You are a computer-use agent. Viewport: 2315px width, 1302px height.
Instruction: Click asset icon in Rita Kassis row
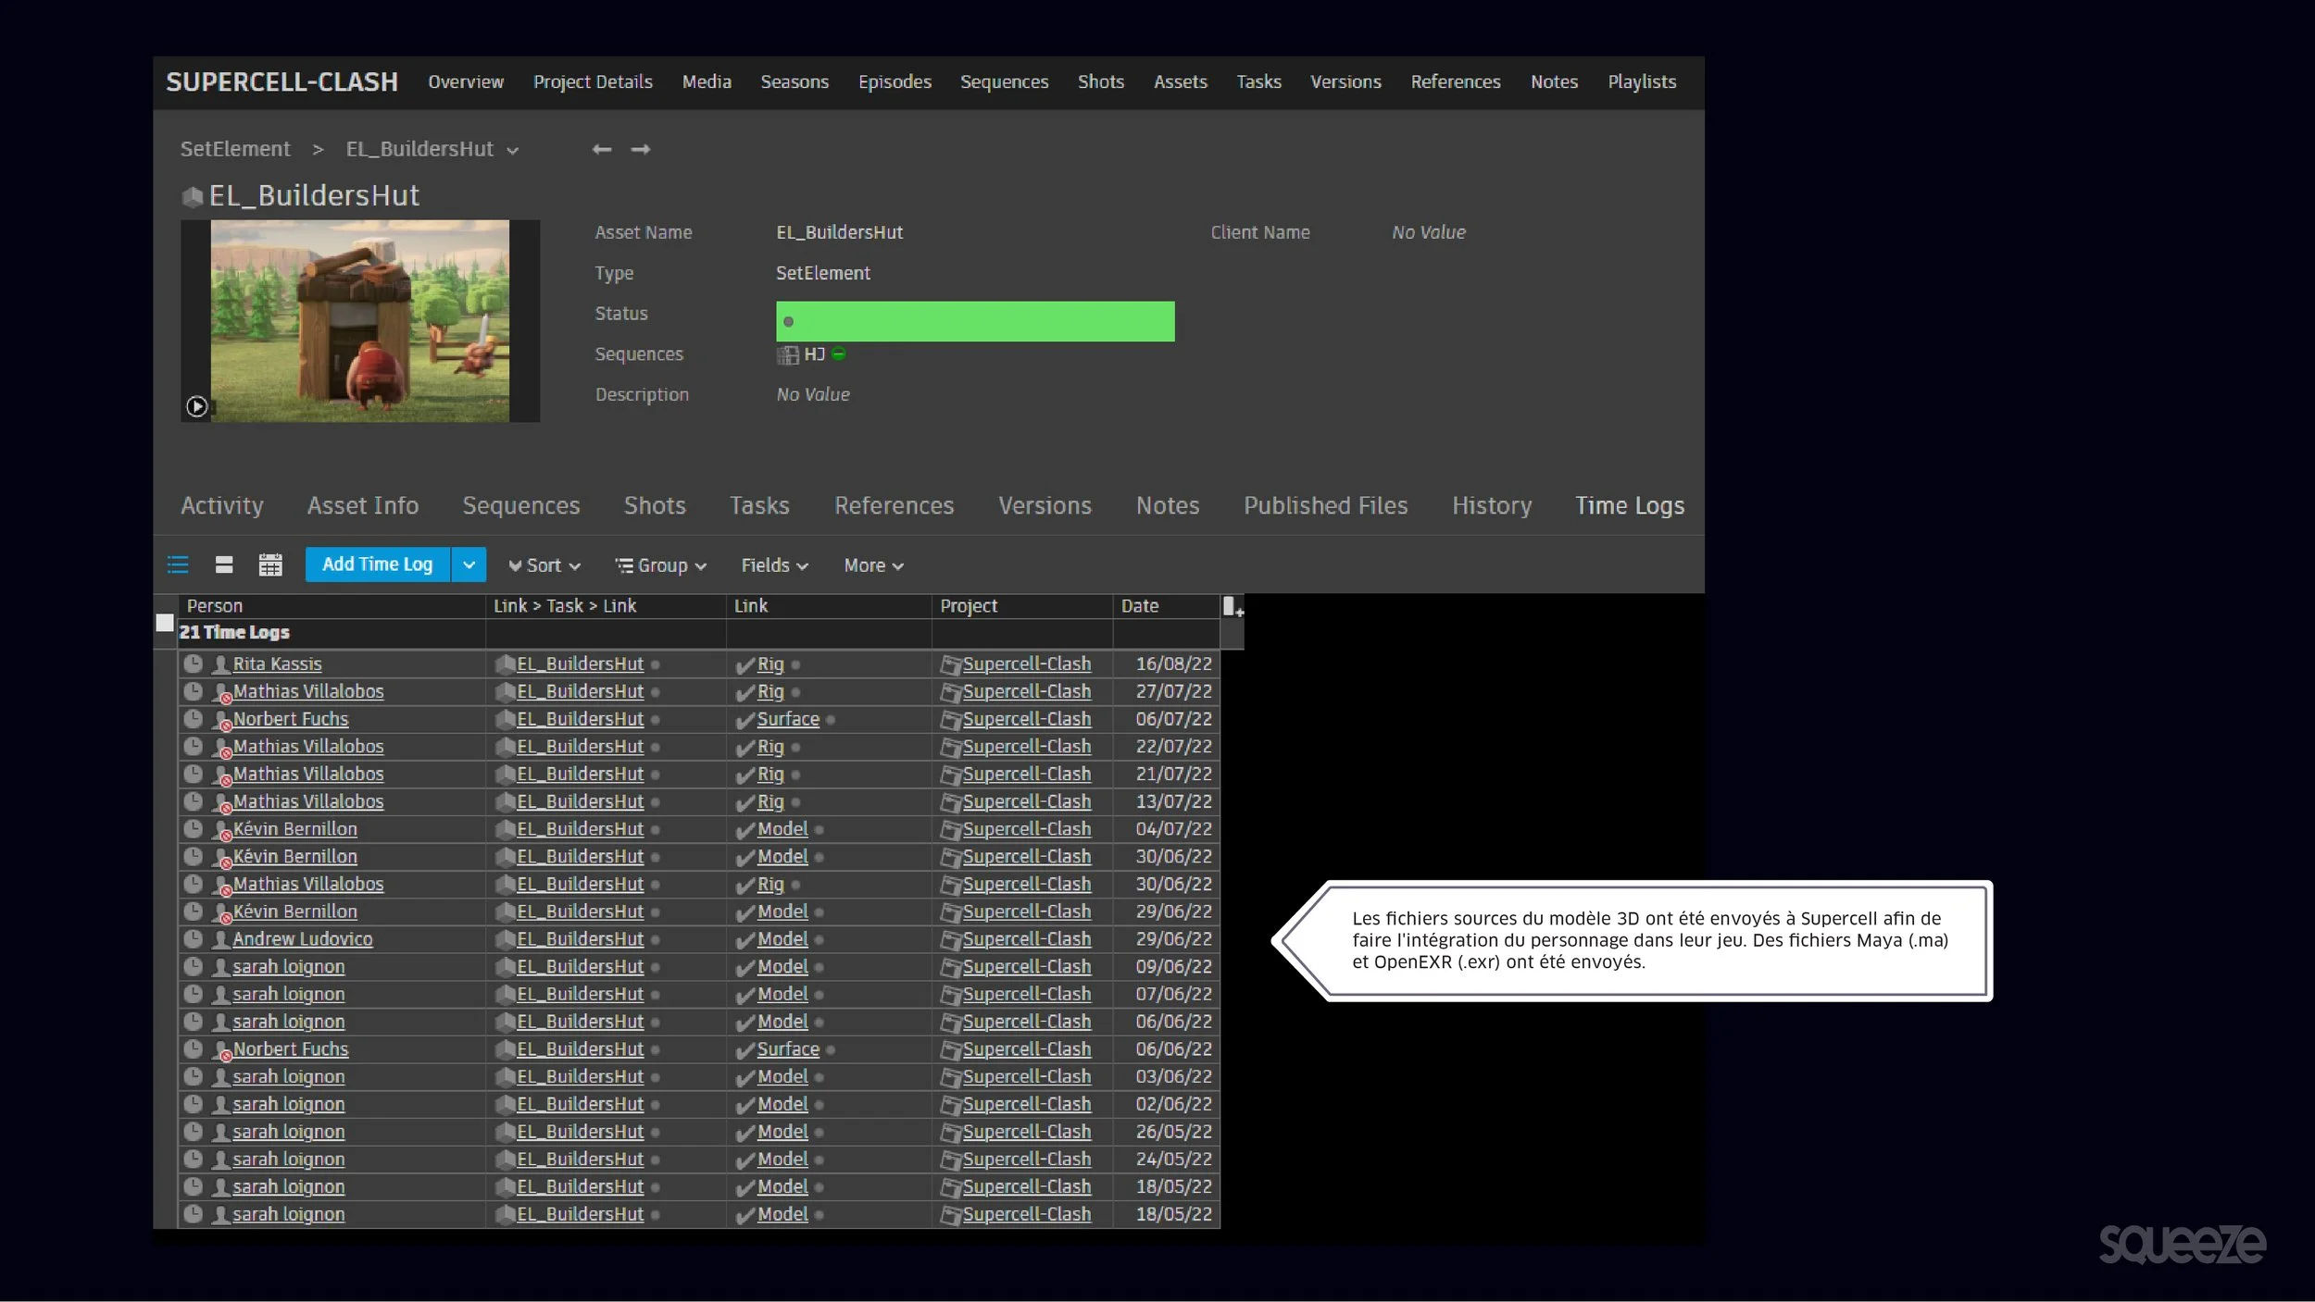click(505, 664)
